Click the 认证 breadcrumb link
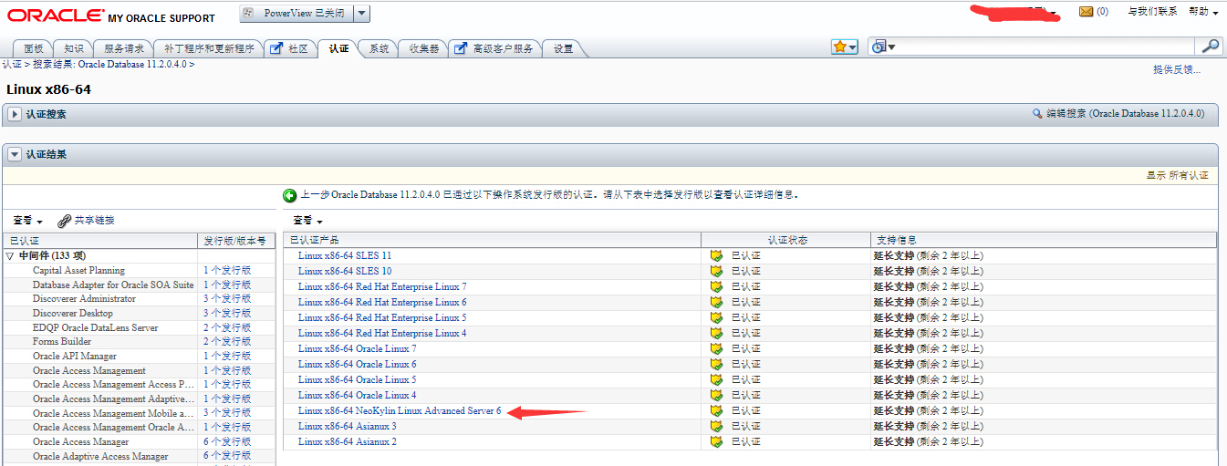The width and height of the screenshot is (1227, 466). pos(11,64)
